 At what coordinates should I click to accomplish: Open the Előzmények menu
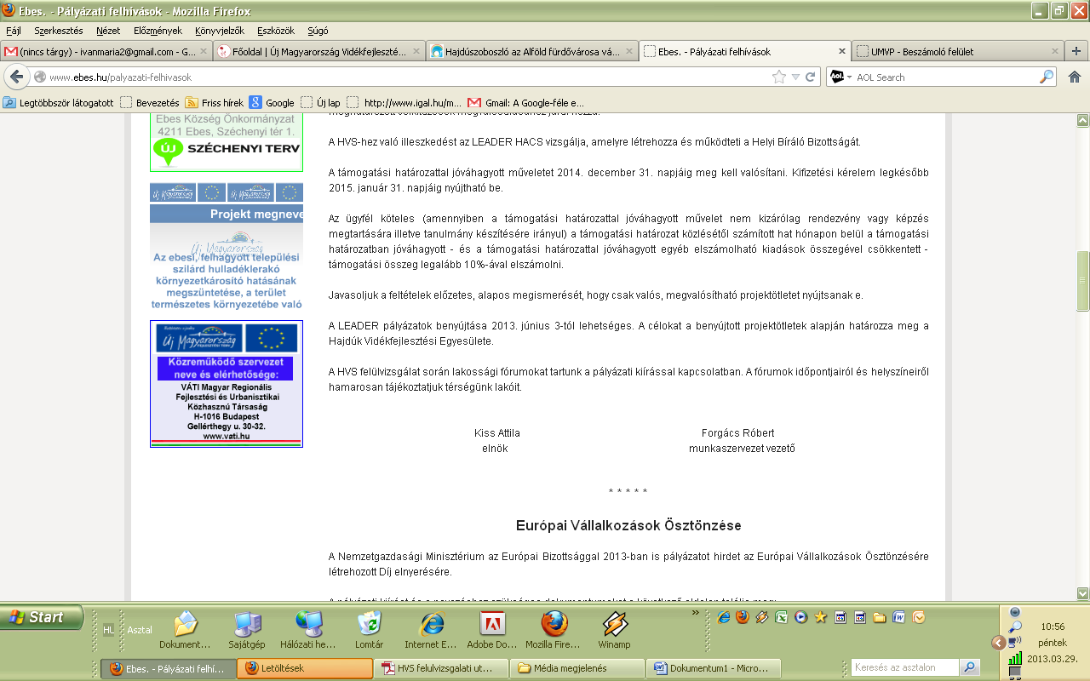pyautogui.click(x=158, y=30)
